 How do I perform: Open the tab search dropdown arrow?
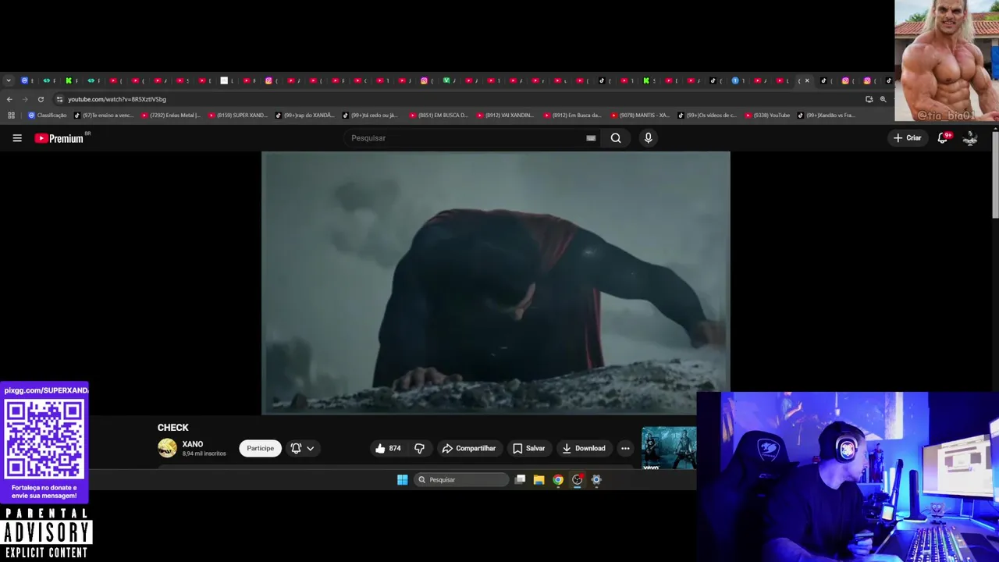pos(9,80)
